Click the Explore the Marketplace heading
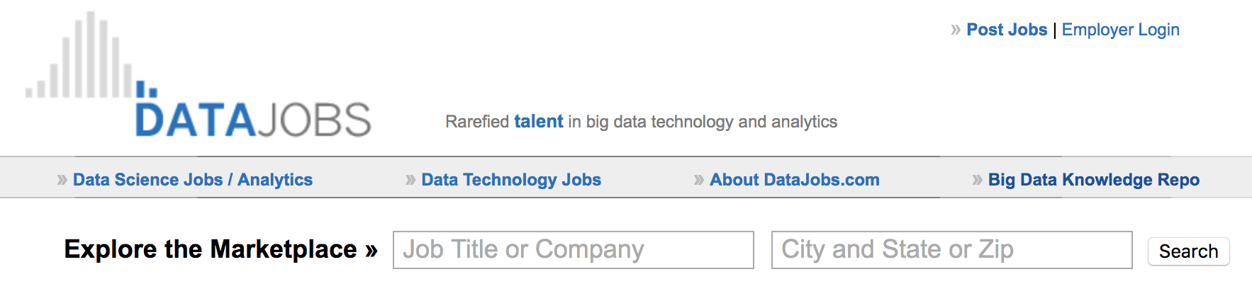The height and width of the screenshot is (296, 1252). click(211, 249)
